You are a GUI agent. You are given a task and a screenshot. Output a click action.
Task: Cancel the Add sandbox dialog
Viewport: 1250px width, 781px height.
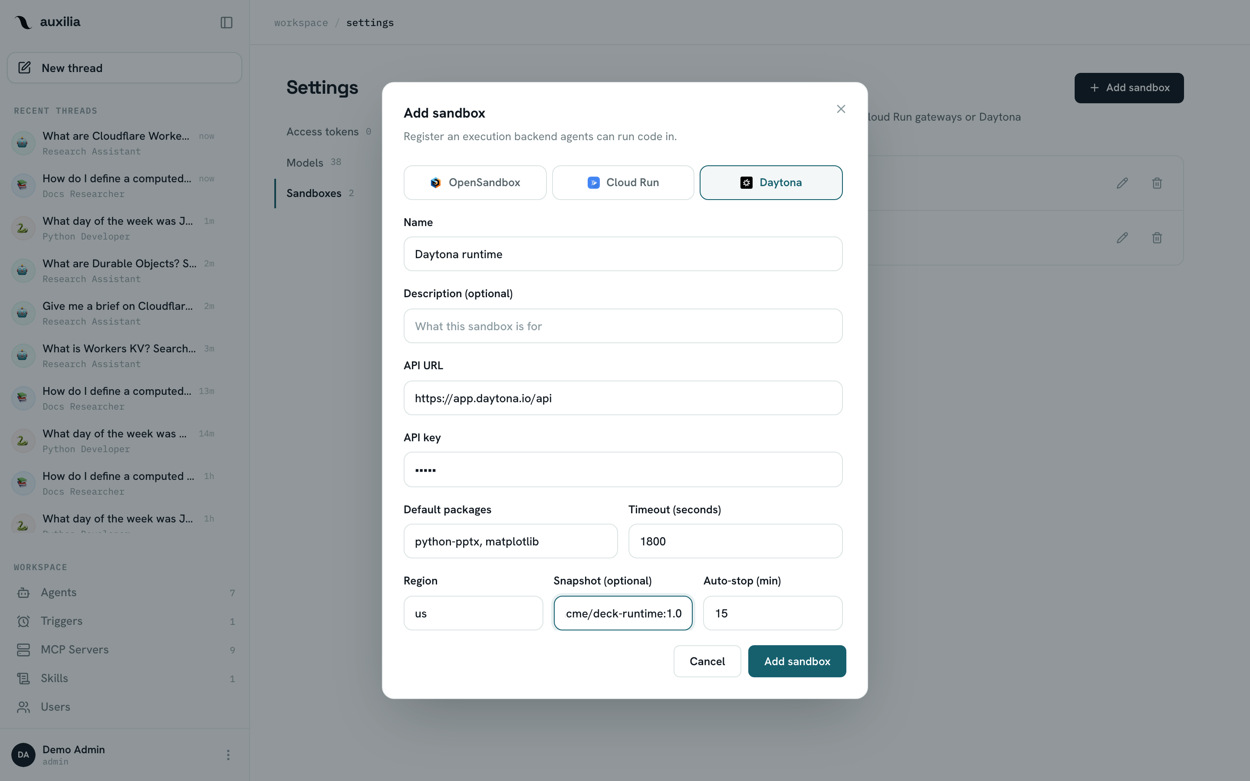[707, 661]
